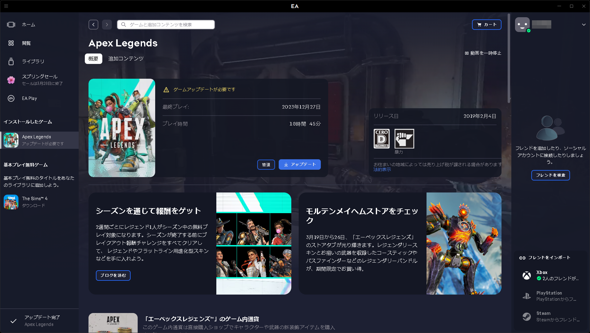Open the EA Play section
This screenshot has height=333, width=590.
29,98
